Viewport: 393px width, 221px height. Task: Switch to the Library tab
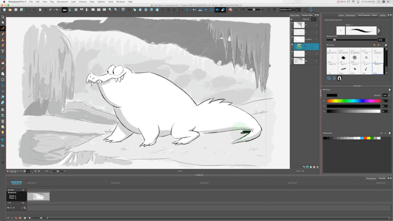coord(383,15)
